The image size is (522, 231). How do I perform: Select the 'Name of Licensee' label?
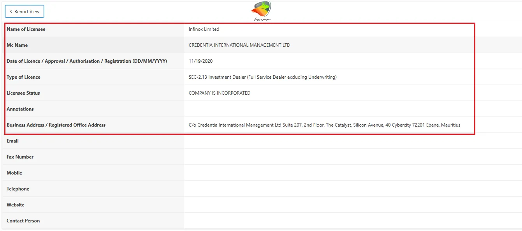[26, 29]
